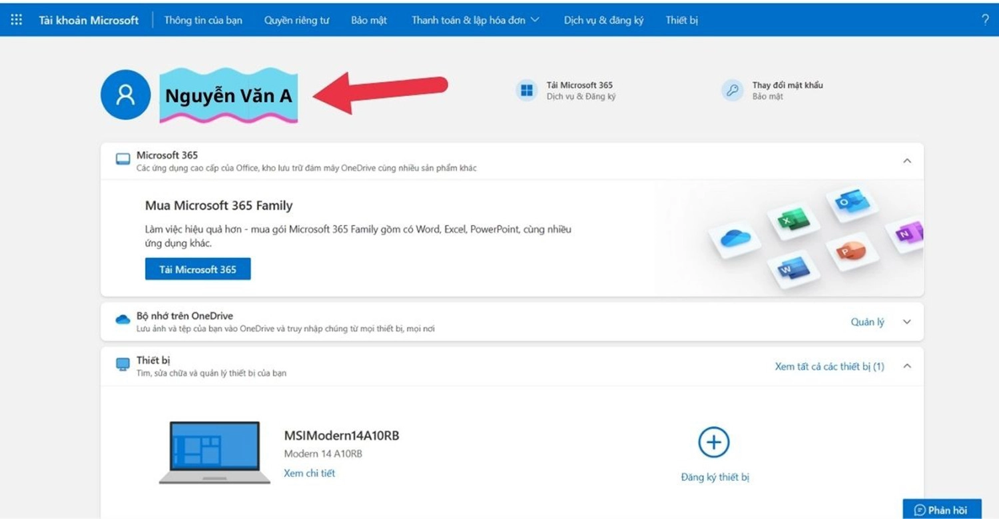Click the Word app tile
Image resolution: width=999 pixels, height=519 pixels.
tap(793, 270)
